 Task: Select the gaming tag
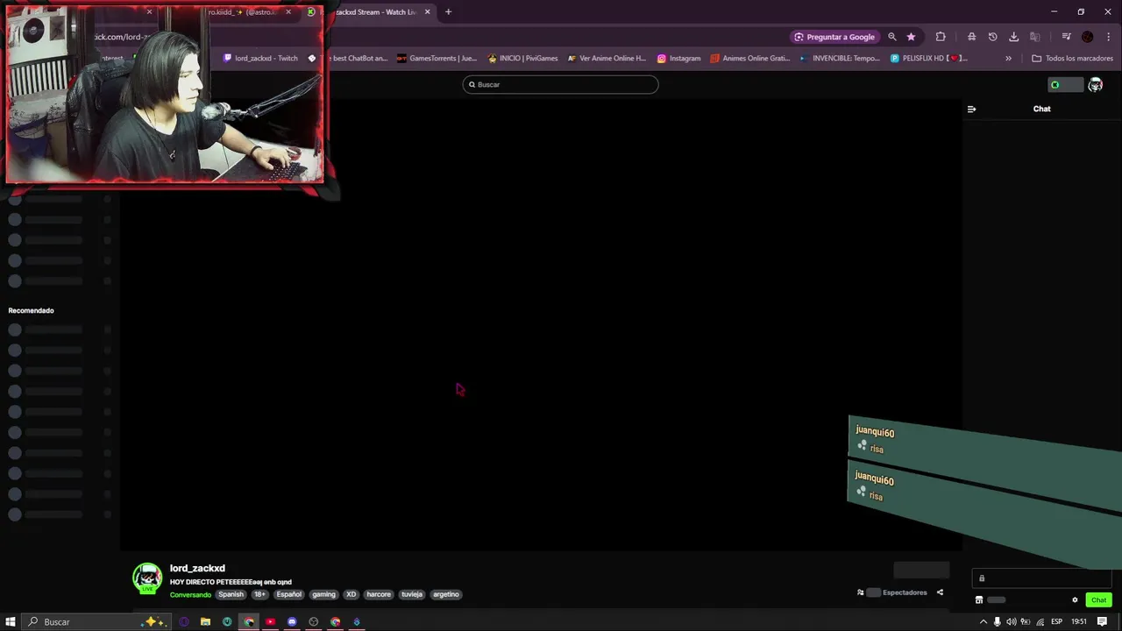pos(324,594)
